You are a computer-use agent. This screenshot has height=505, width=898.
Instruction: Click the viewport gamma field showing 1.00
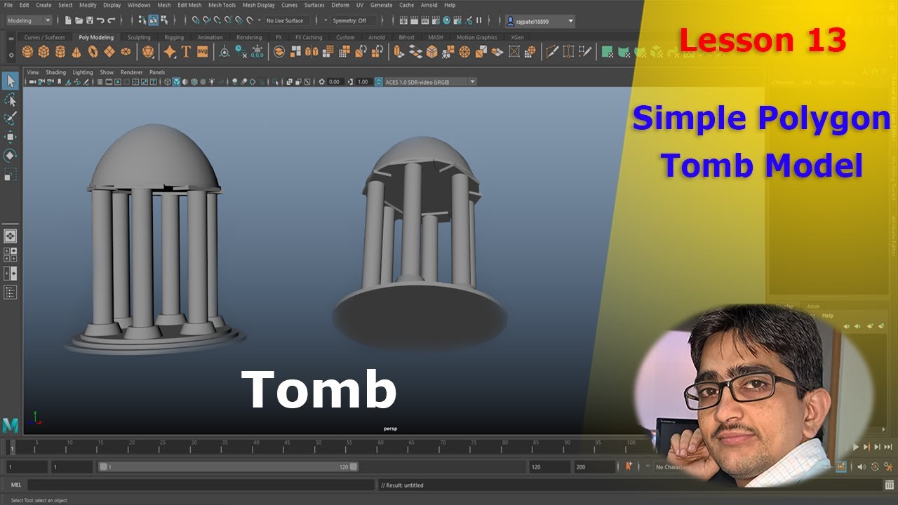pyautogui.click(x=362, y=82)
